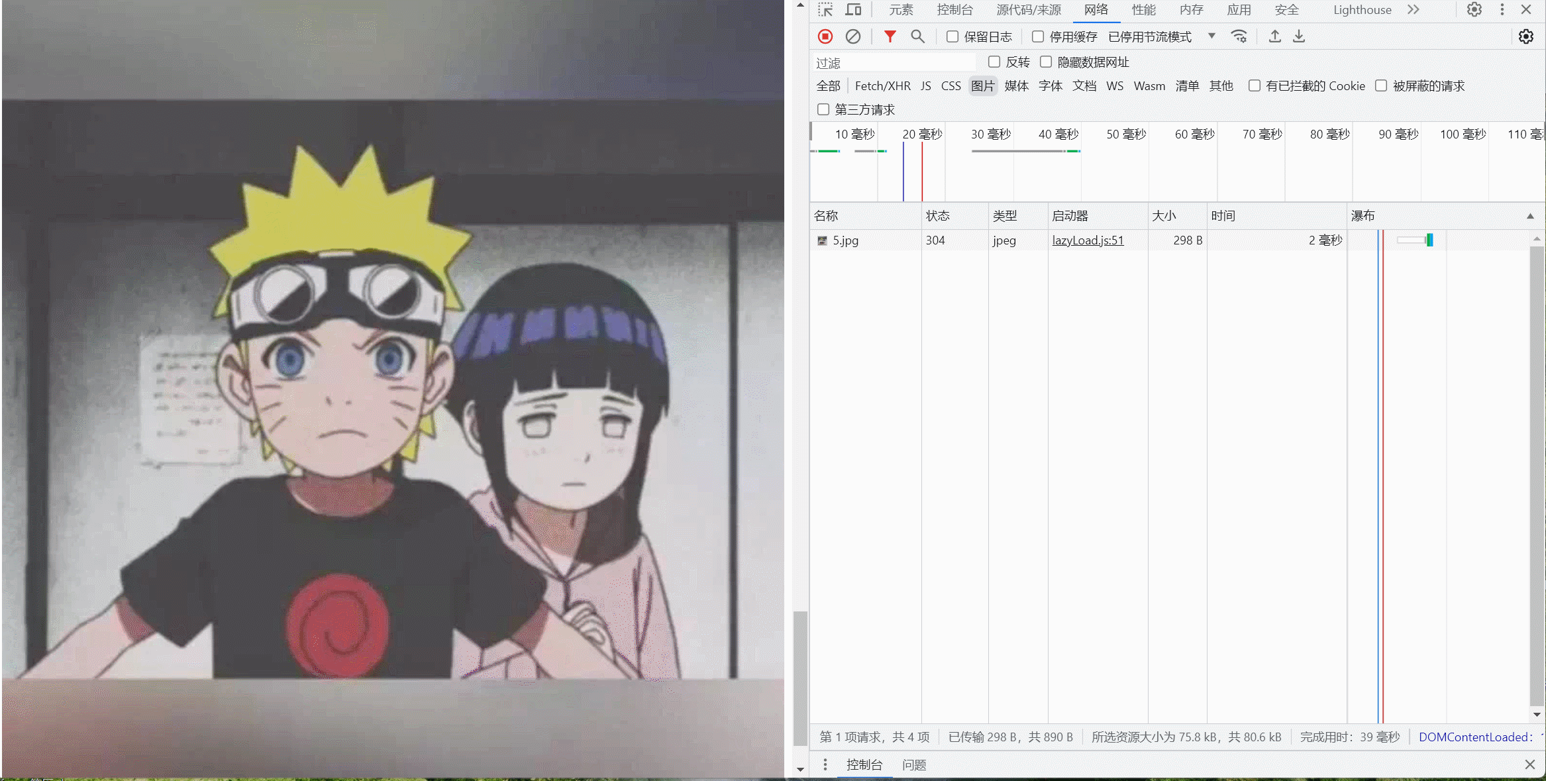Filter requests by 全部
Image resolution: width=1546 pixels, height=781 pixels.
(828, 86)
